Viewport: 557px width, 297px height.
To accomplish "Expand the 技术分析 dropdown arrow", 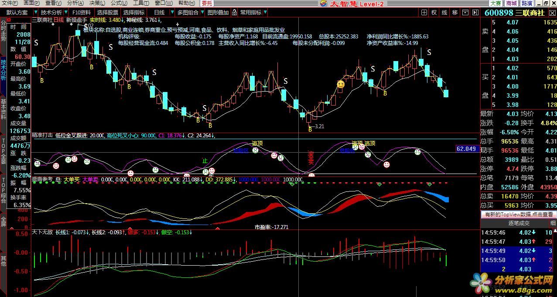I will coord(66,13).
